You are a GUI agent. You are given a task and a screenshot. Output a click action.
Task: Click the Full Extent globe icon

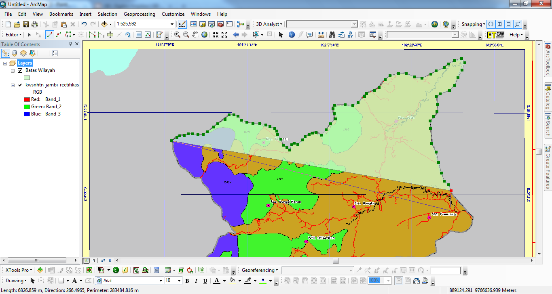click(204, 34)
